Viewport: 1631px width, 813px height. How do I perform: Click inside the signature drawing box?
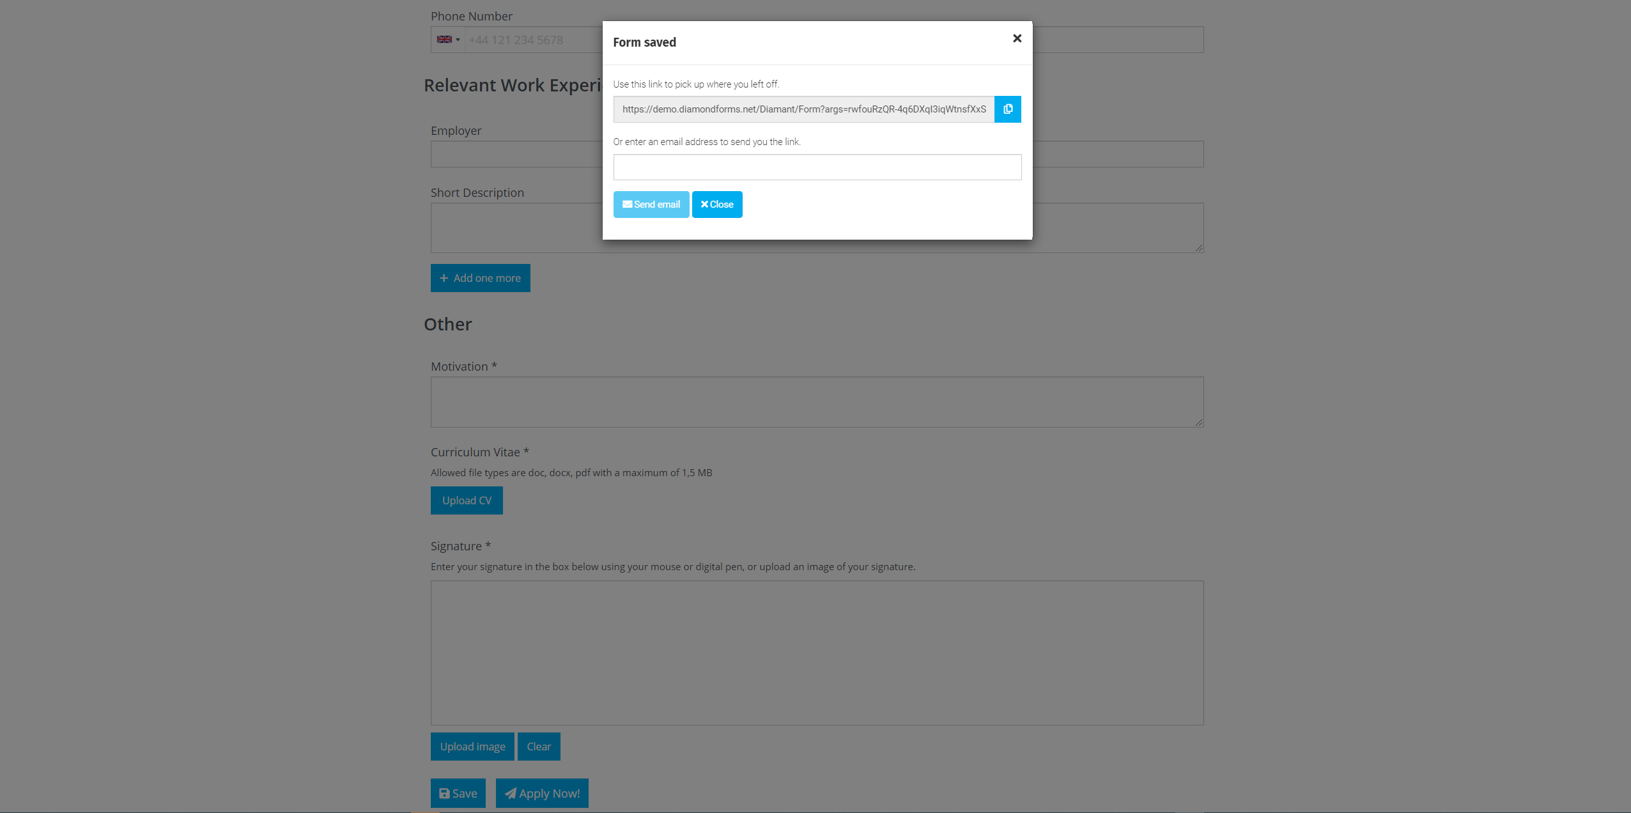pyautogui.click(x=817, y=652)
